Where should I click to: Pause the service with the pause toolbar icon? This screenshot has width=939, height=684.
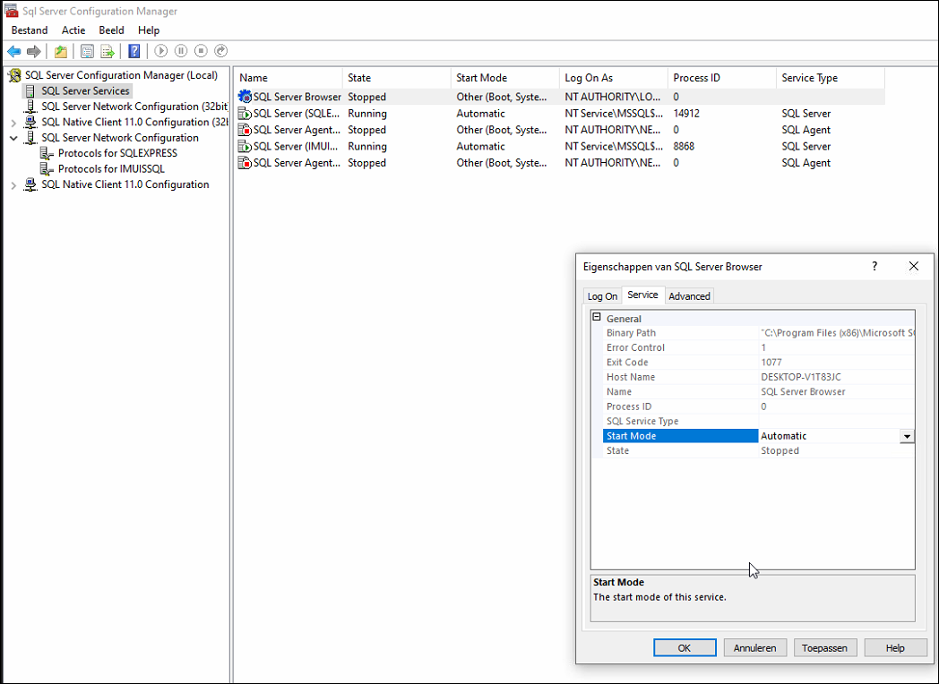[183, 51]
